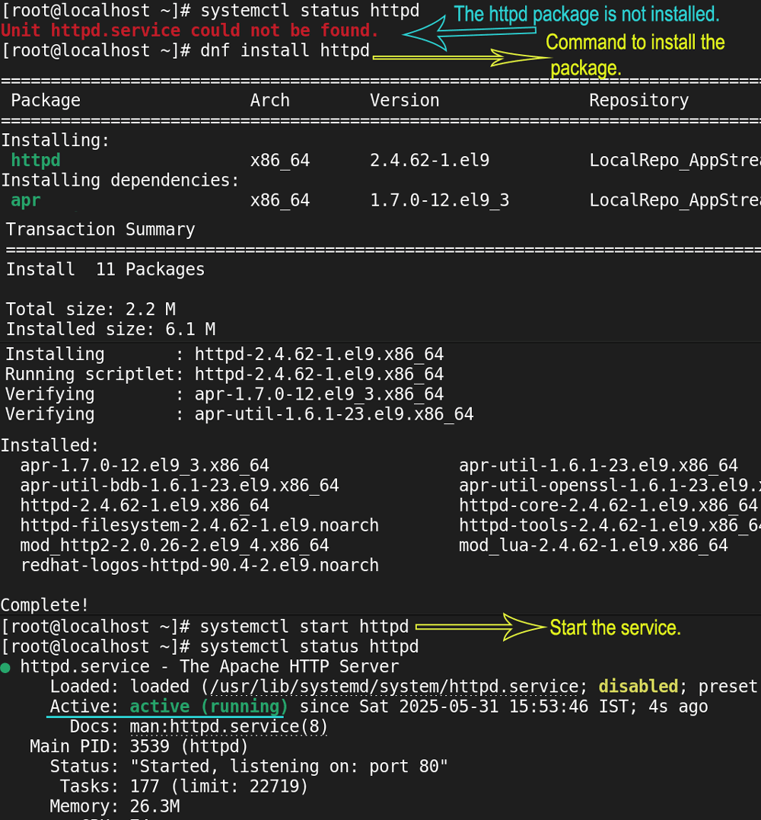The image size is (761, 820).
Task: Click the 'Memory: 26.3M' line
Action: click(115, 806)
